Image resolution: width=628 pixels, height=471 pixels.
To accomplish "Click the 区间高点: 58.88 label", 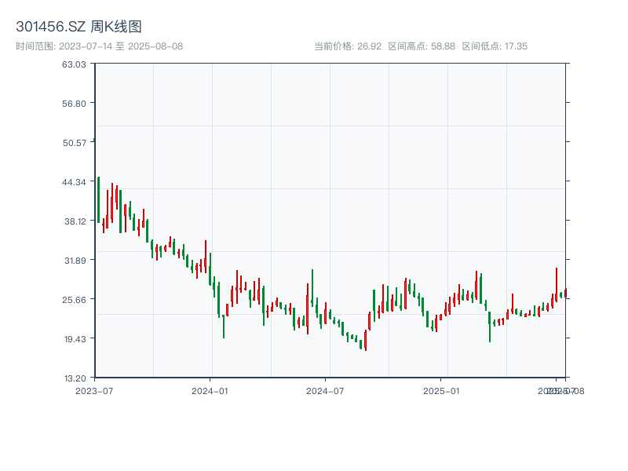I will (422, 46).
